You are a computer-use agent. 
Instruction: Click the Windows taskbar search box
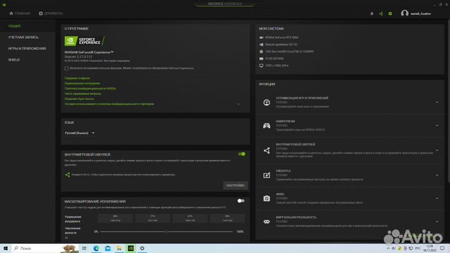pos(45,248)
